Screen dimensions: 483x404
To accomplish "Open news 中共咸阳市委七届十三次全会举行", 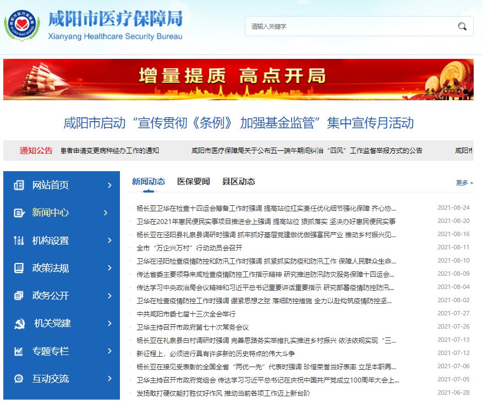I will point(186,314).
